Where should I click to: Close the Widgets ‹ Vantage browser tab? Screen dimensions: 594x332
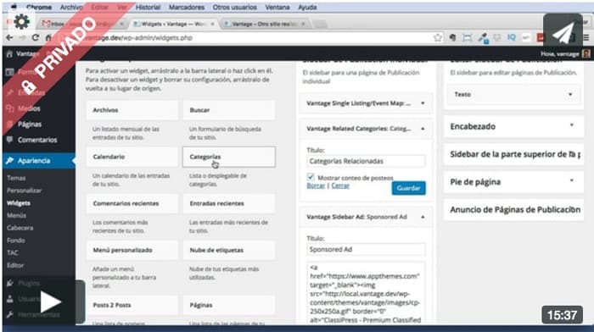coord(212,24)
